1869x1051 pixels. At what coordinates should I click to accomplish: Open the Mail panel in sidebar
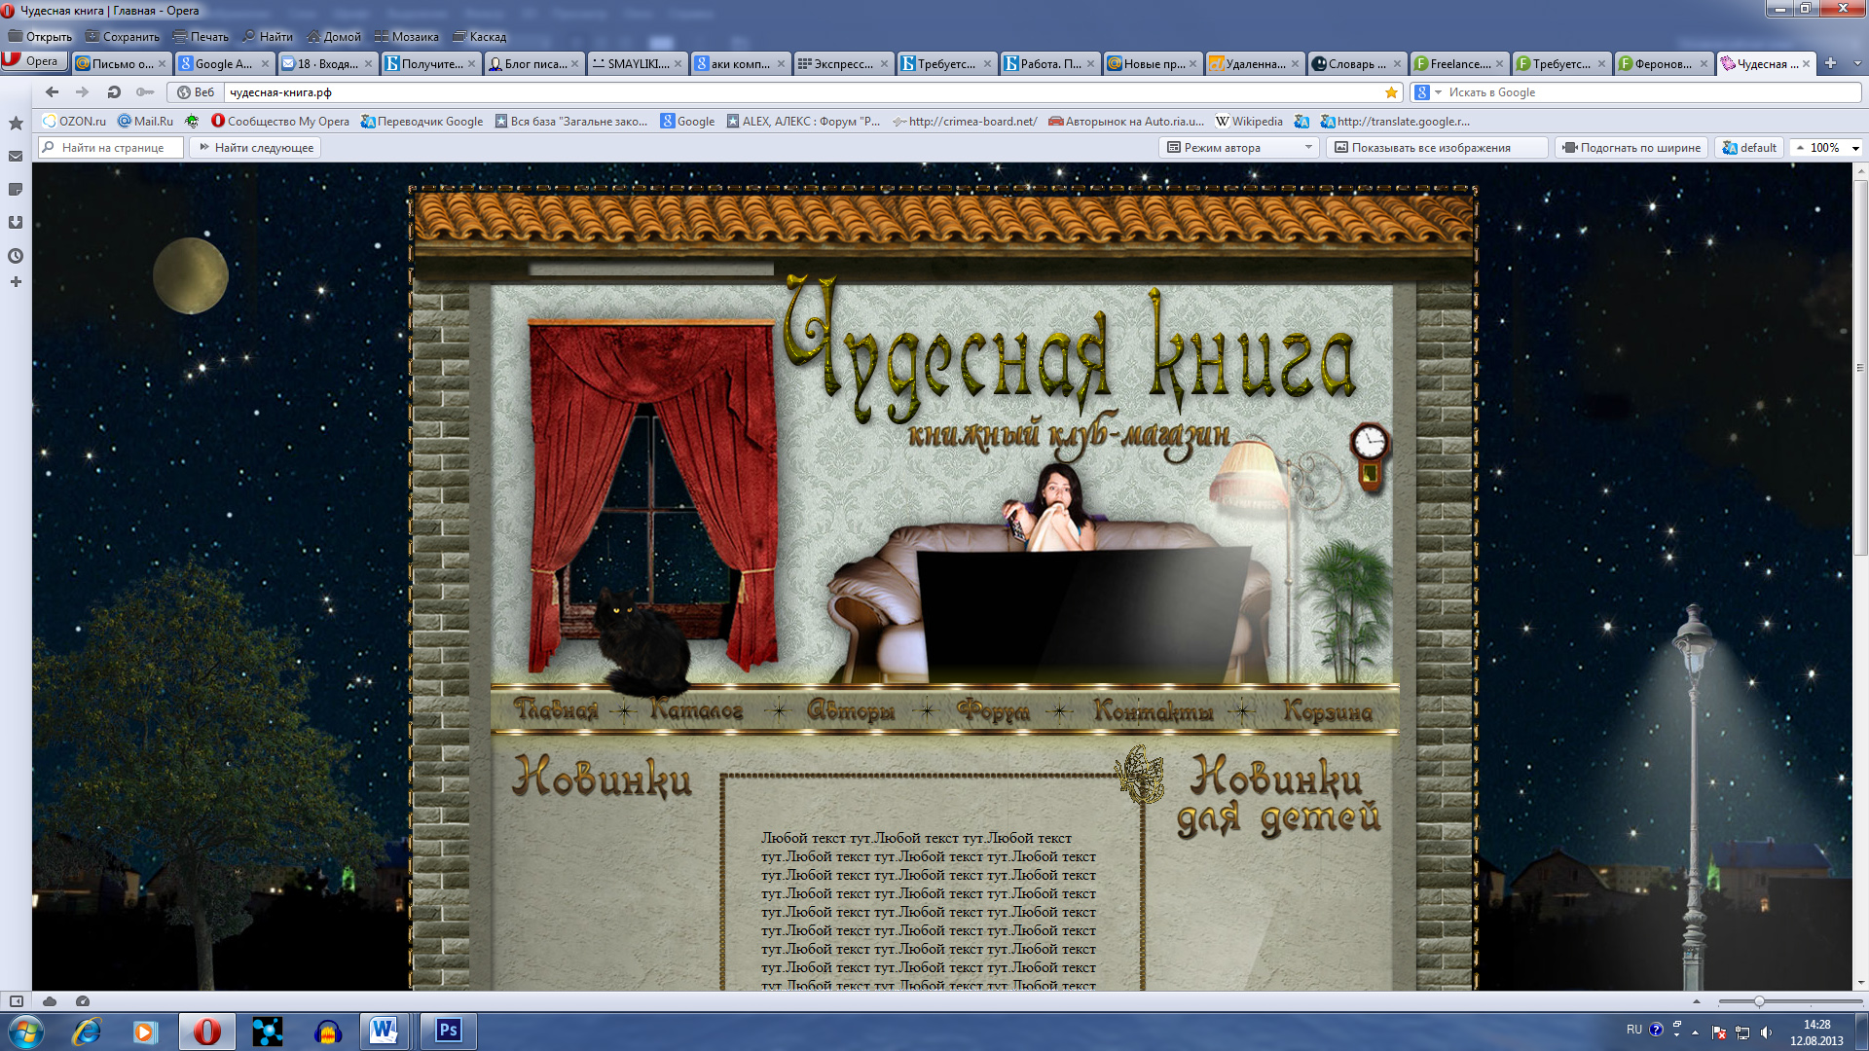[x=16, y=156]
